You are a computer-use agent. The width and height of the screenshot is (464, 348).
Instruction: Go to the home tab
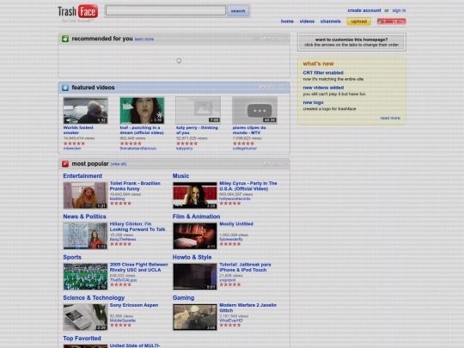coord(287,21)
